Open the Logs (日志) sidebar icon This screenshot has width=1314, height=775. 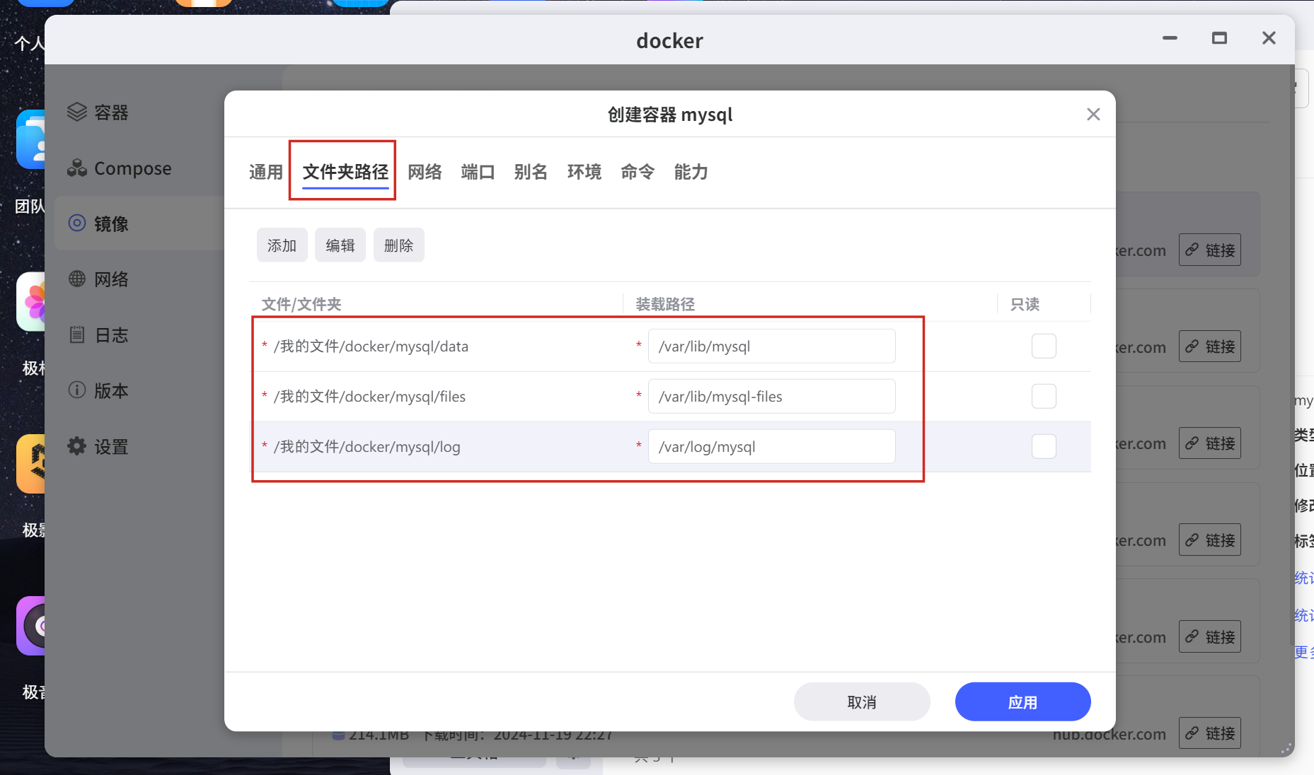[x=76, y=335]
